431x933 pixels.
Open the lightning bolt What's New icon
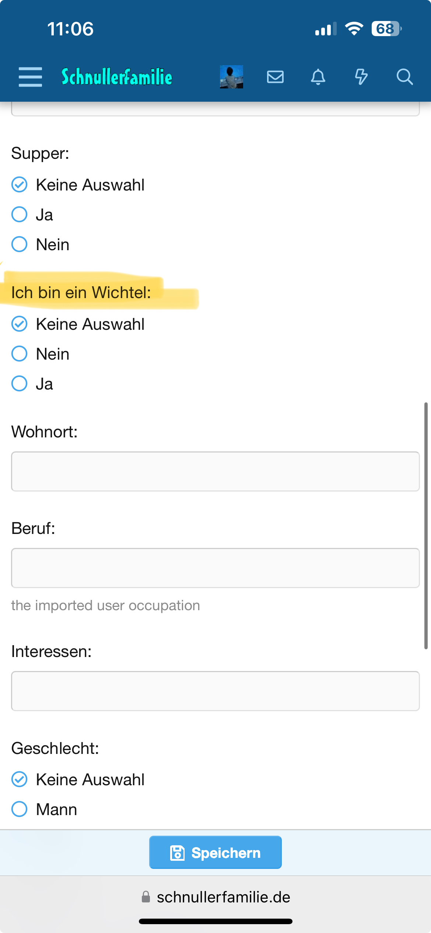(x=361, y=77)
